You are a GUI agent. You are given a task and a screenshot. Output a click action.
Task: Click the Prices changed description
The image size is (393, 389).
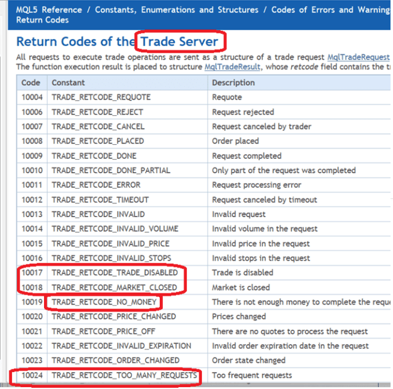(239, 317)
